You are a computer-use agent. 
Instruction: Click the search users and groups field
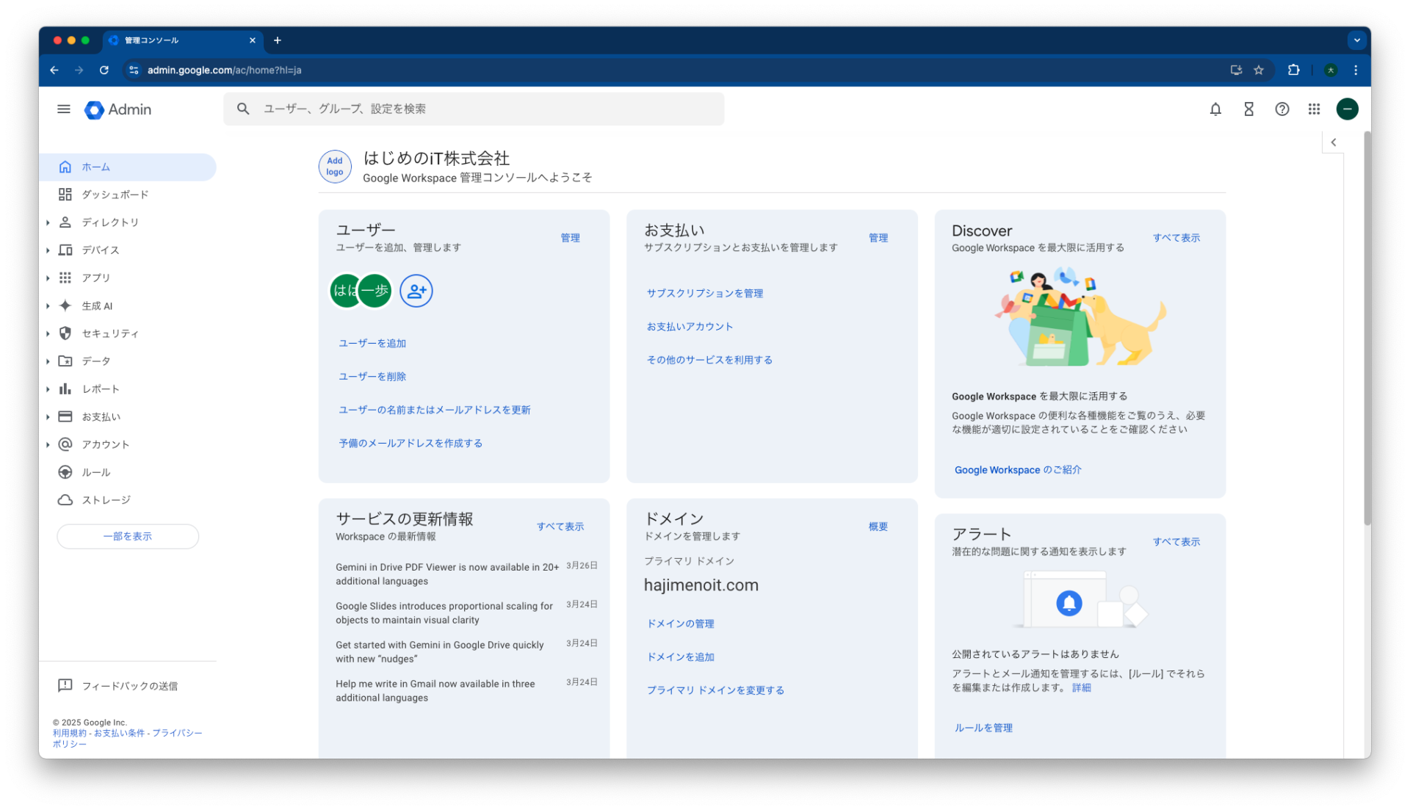point(474,109)
